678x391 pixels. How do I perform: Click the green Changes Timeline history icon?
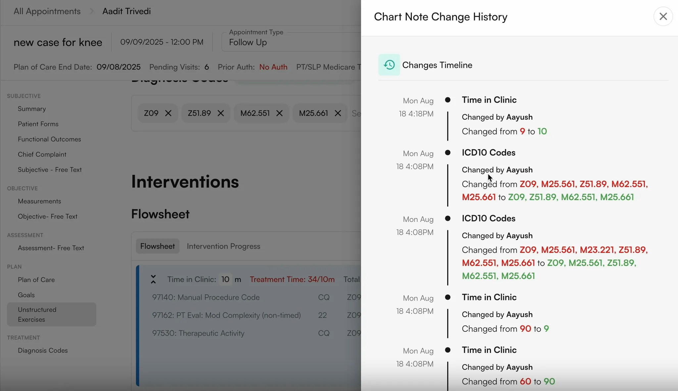[x=389, y=65]
